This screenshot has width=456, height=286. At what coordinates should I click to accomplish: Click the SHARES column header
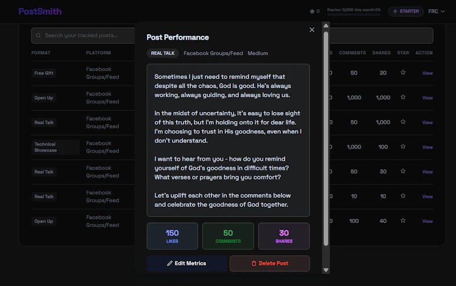pyautogui.click(x=381, y=53)
